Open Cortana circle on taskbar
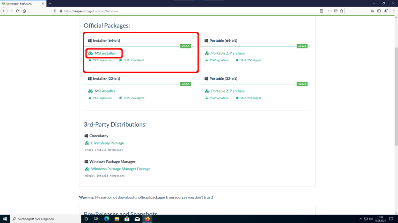This screenshot has height=223, width=398. pyautogui.click(x=86, y=219)
